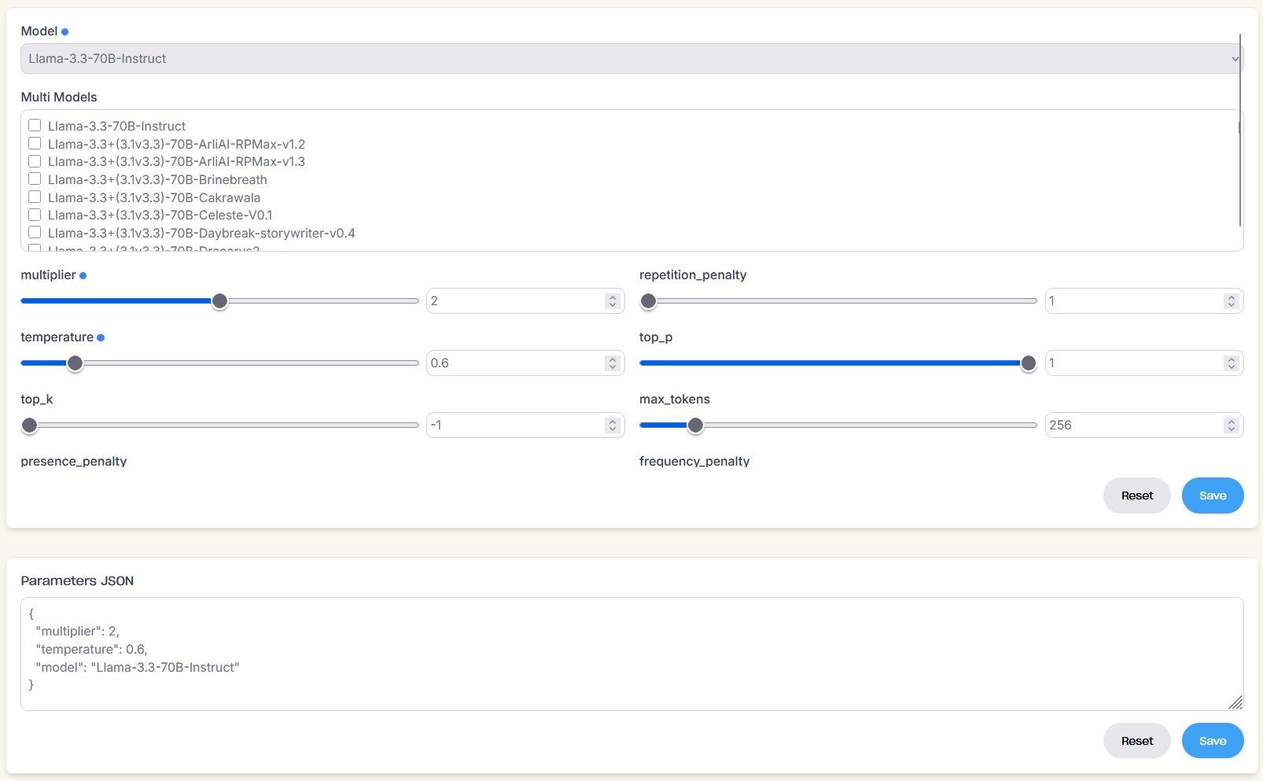Click the settings panel vertical scrollbar
The width and height of the screenshot is (1263, 781).
1240,130
